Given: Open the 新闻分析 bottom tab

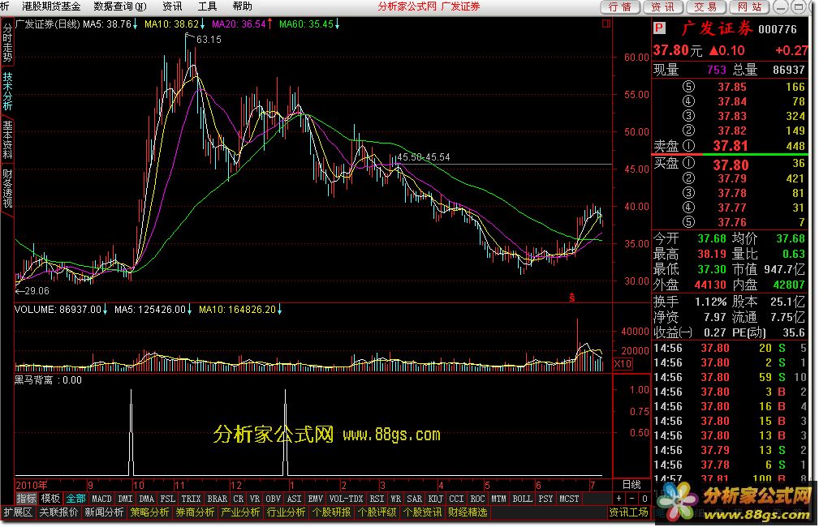Looking at the screenshot, I should [x=104, y=512].
